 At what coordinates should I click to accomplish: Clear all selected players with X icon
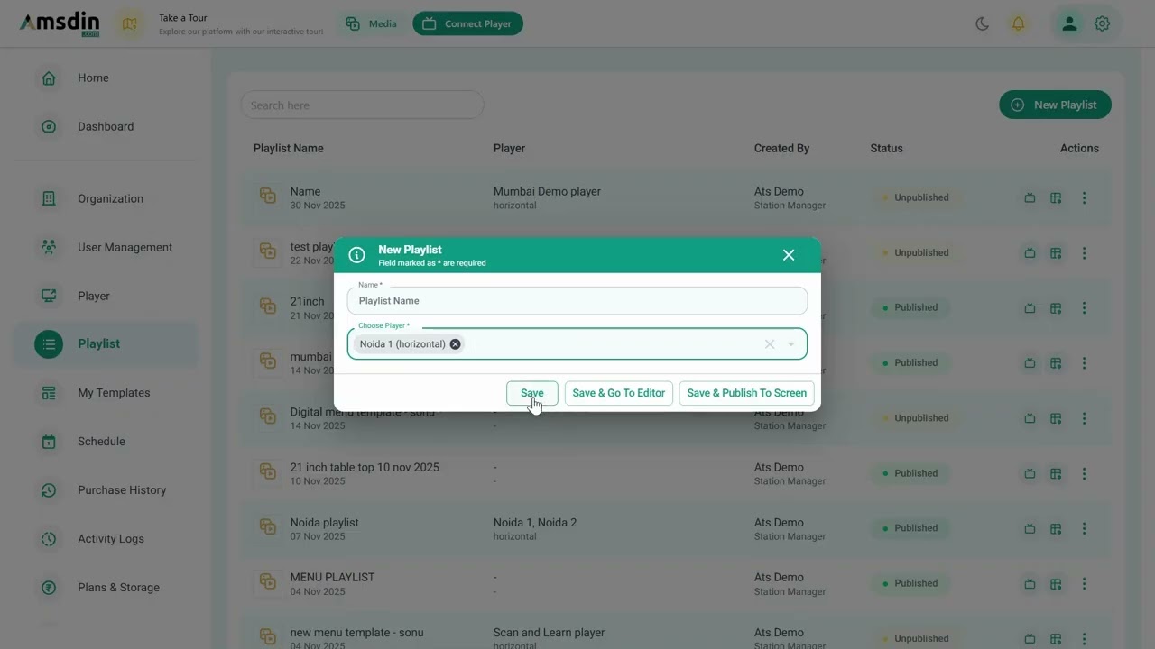(x=770, y=344)
